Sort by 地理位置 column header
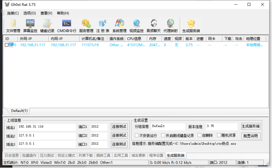 [255, 39]
